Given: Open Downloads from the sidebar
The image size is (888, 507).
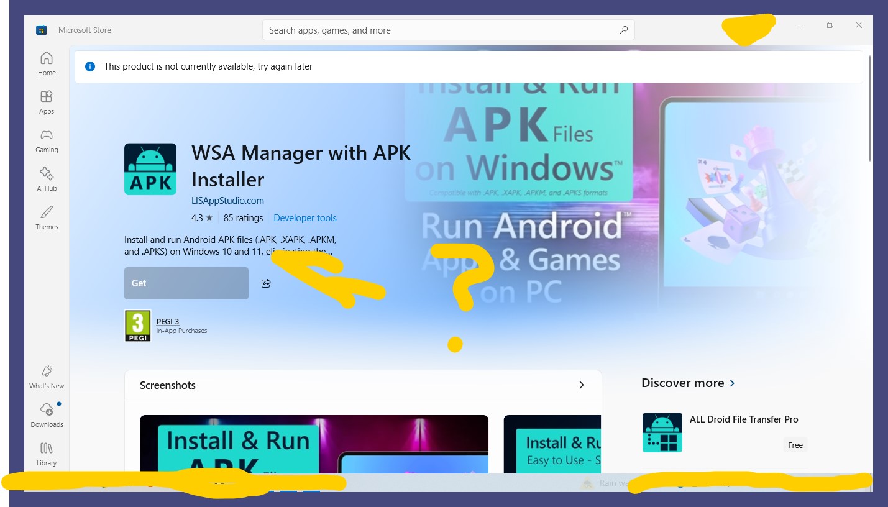Looking at the screenshot, I should 47,416.
